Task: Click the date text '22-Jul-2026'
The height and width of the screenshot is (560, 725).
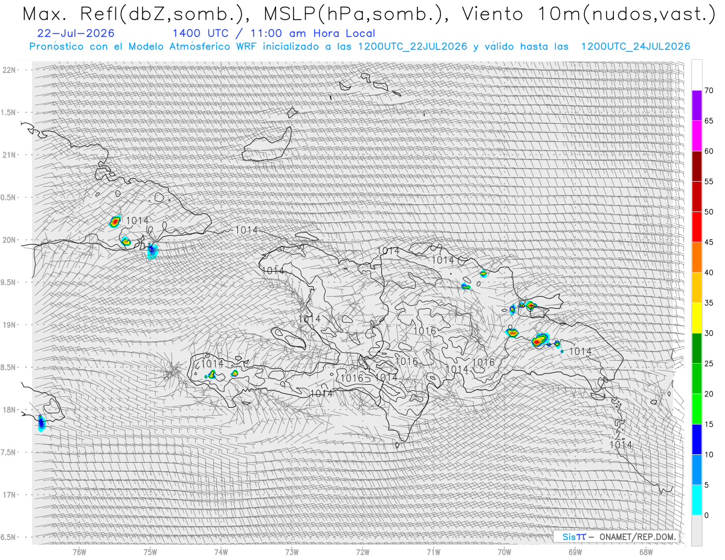Action: coord(75,34)
